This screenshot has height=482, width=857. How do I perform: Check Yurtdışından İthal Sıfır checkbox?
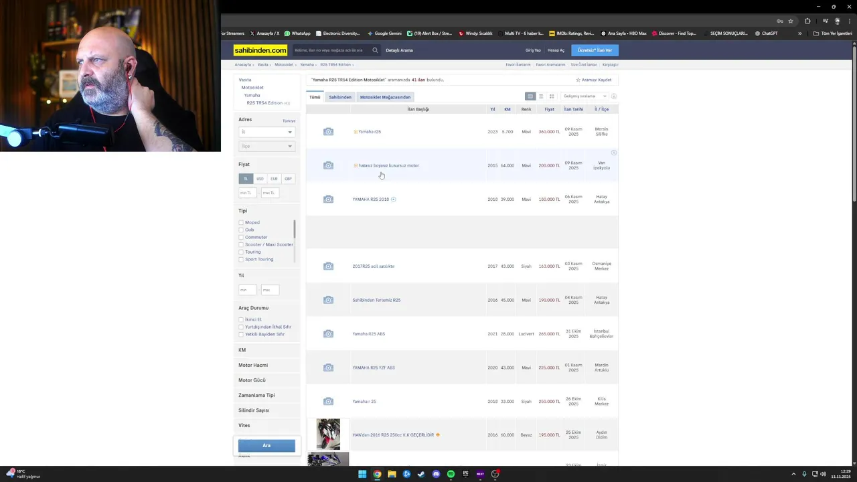click(241, 327)
